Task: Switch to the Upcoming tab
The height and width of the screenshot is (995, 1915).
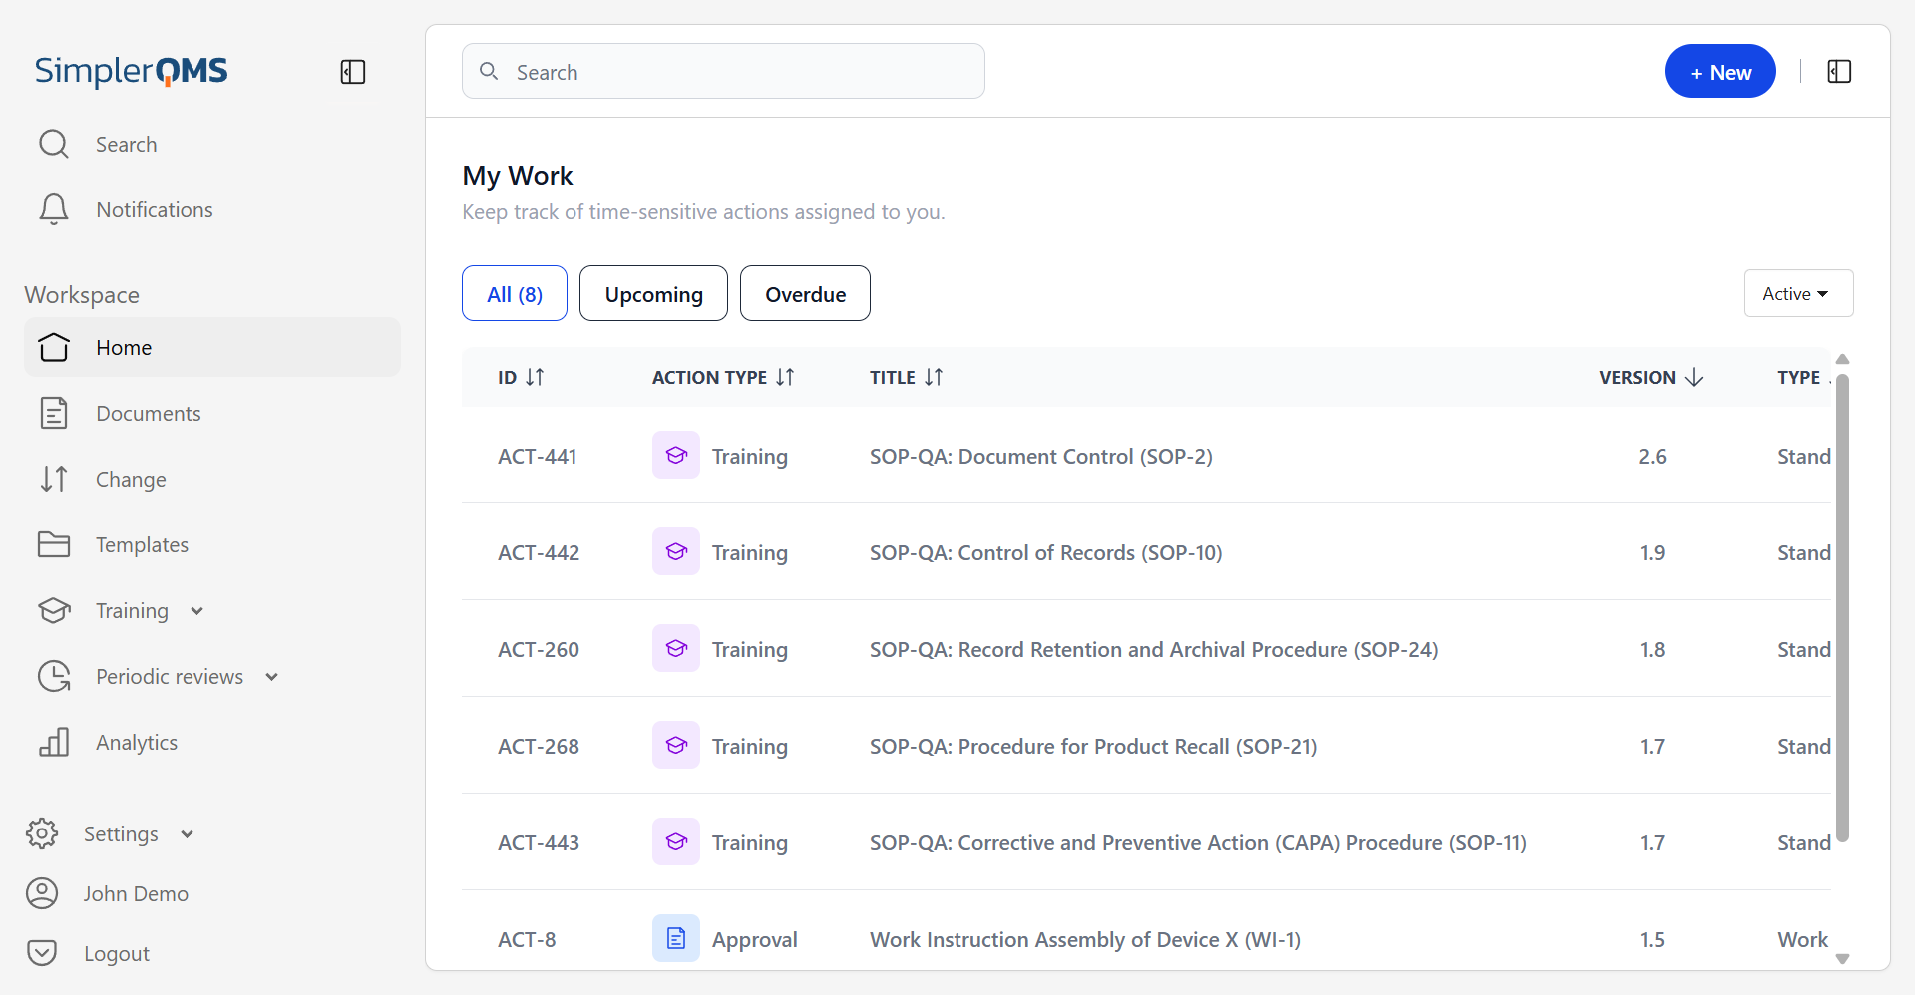Action: [653, 294]
